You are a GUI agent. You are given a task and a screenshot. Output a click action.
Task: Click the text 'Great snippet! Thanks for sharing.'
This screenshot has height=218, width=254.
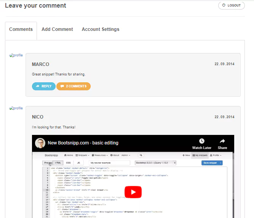pos(59,74)
